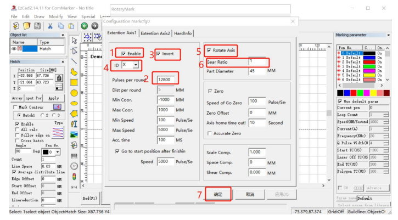Switch to the Extention Axis2 tab

point(155,33)
